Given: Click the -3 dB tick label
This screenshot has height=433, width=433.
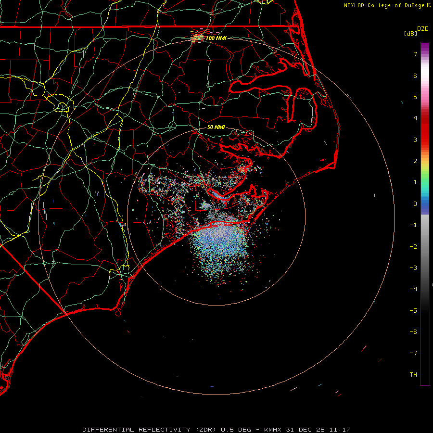Looking at the screenshot, I should point(413,268).
